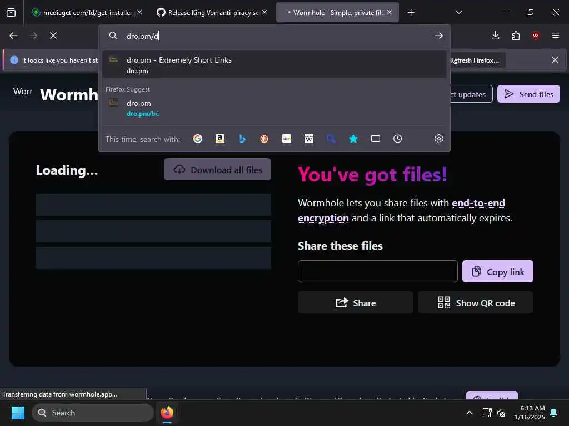This screenshot has width=569, height=426.
Task: Switch to the mediaget.com tab
Action: click(87, 12)
